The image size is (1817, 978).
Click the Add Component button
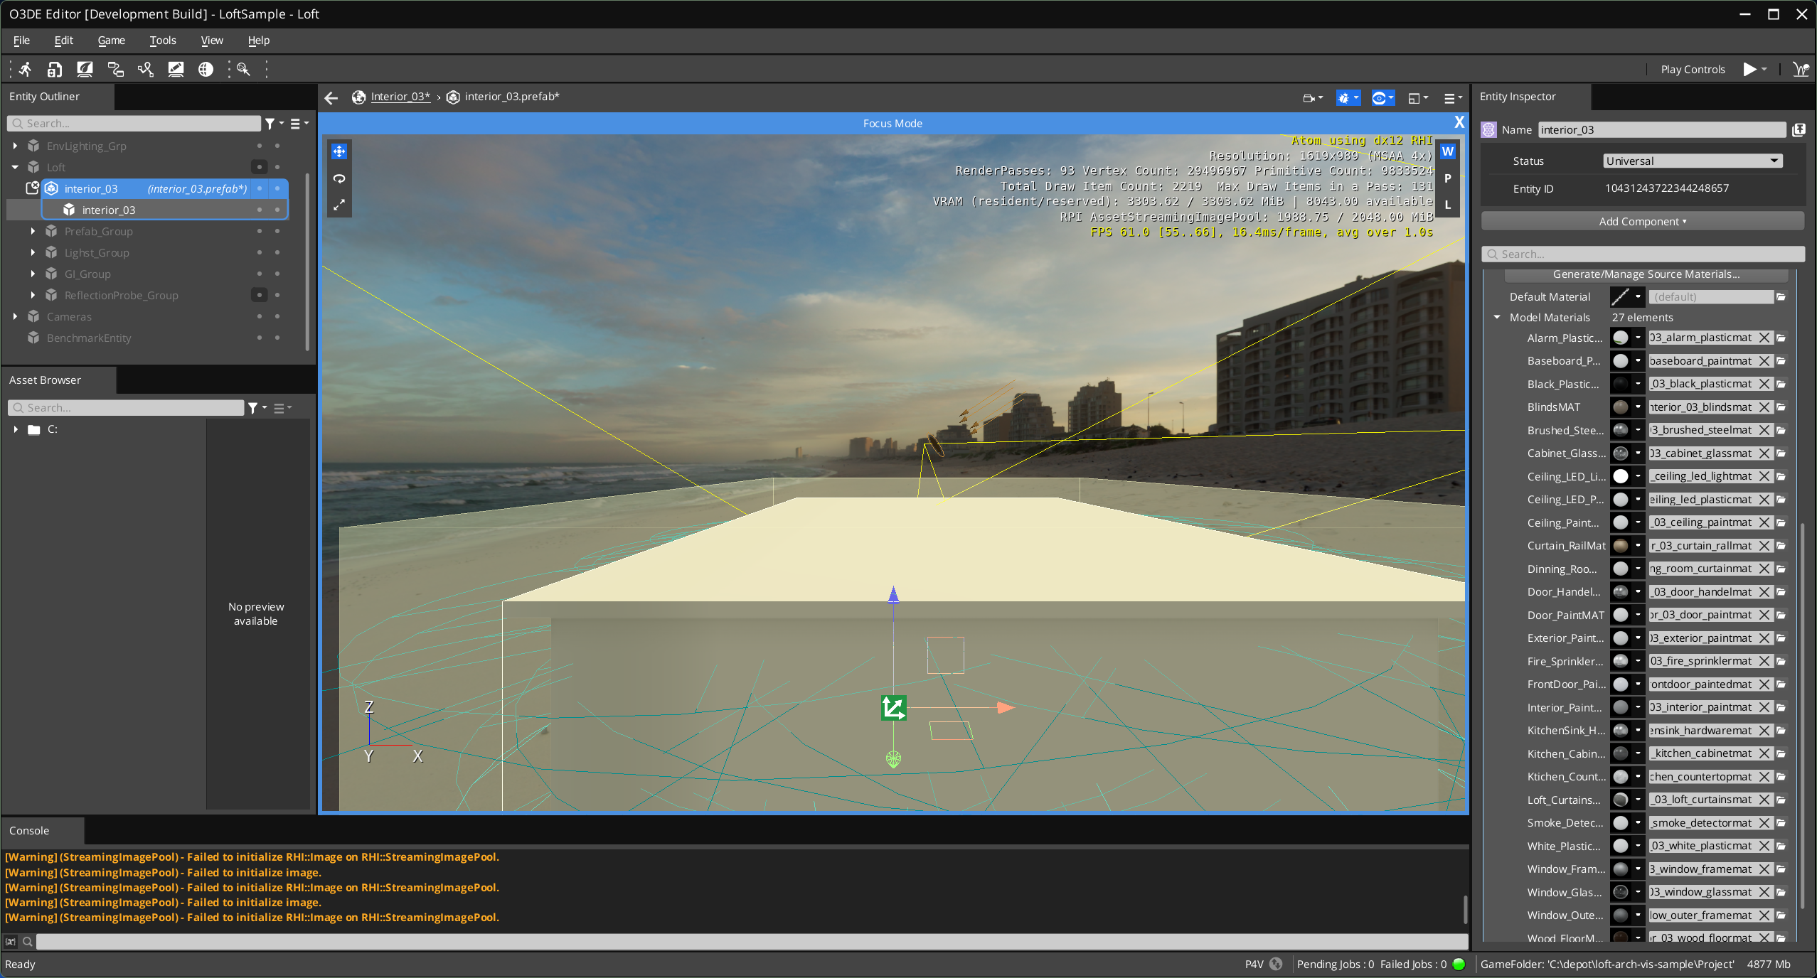tap(1642, 222)
